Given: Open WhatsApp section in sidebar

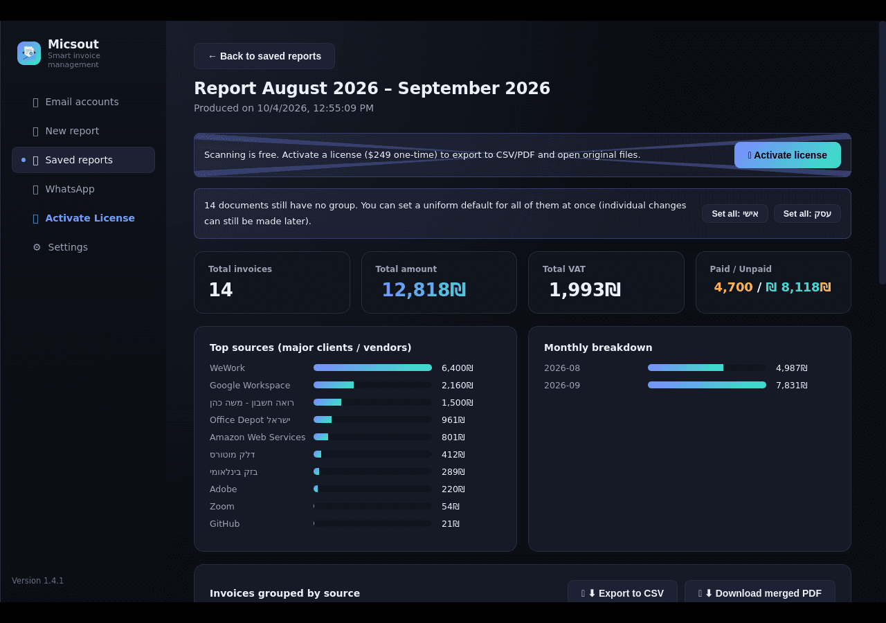Looking at the screenshot, I should 83,189.
